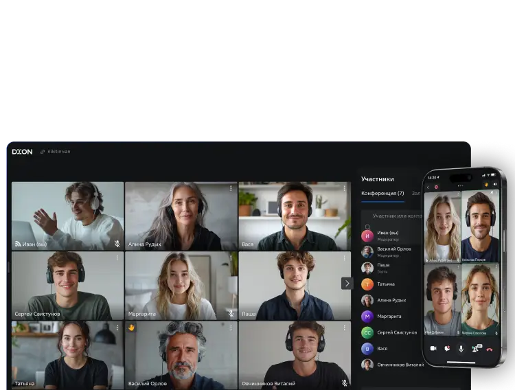Tap bearded man with headphones tile on phone
Image resolution: width=515 pixels, height=390 pixels.
pos(480,227)
